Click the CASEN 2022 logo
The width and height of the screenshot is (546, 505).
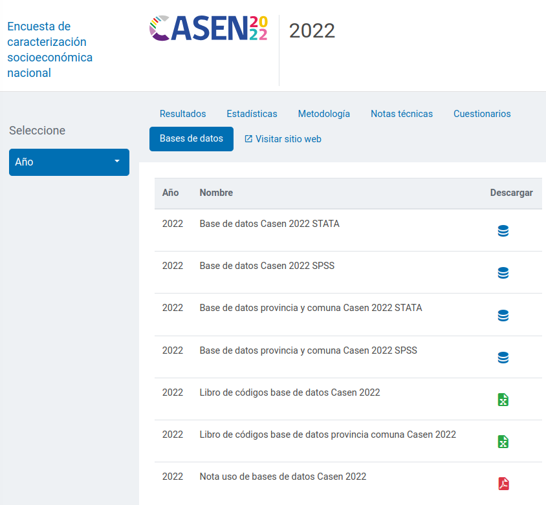click(208, 29)
